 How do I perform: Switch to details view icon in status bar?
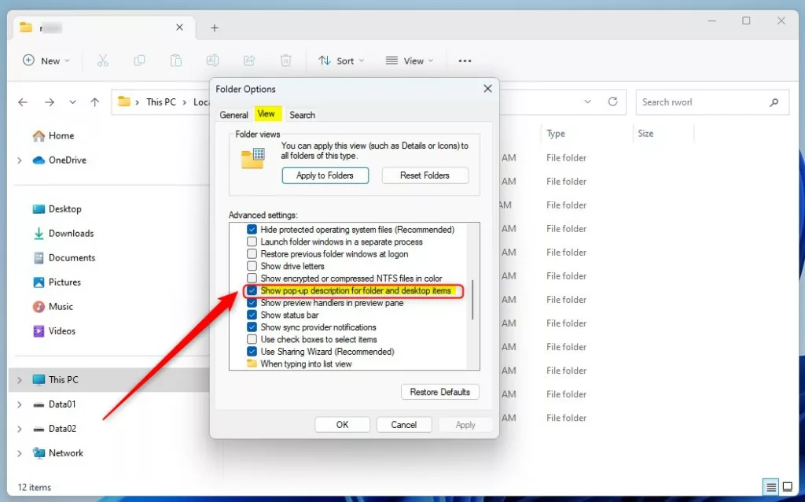coord(771,487)
